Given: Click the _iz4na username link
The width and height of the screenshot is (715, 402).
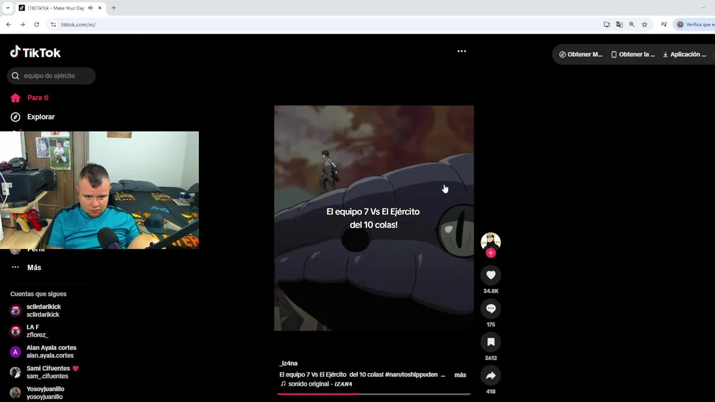Looking at the screenshot, I should pos(289,363).
